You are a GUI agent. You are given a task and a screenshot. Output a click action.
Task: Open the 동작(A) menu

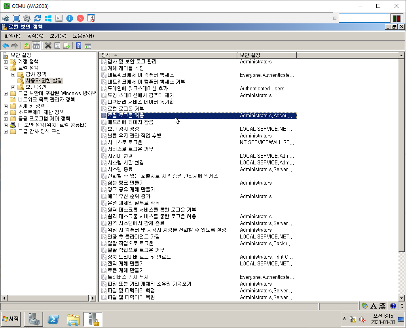pos(35,36)
